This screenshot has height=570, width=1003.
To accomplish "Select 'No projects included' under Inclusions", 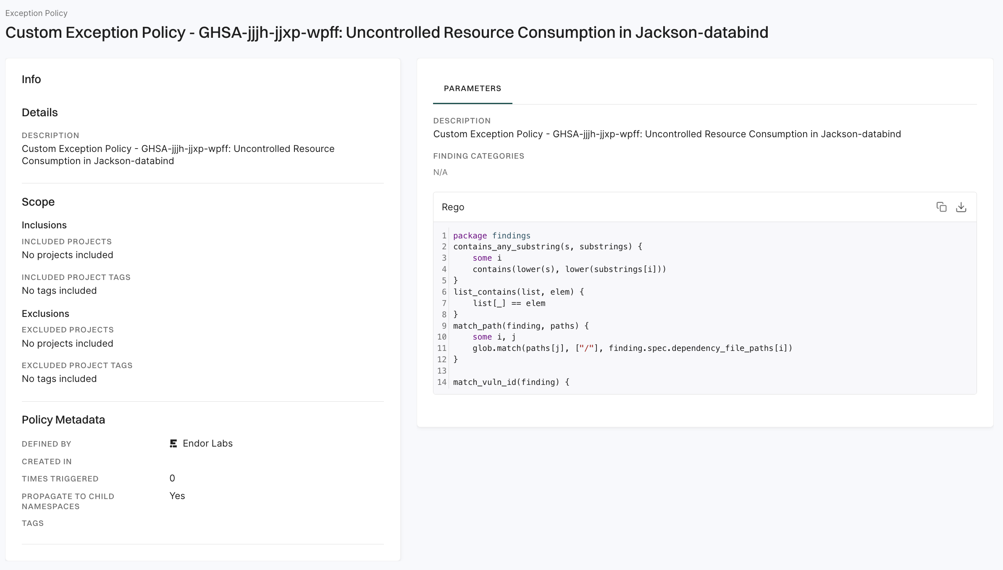I will (67, 255).
